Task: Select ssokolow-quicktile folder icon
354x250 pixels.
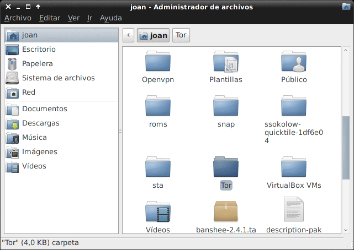Action: coord(294,106)
